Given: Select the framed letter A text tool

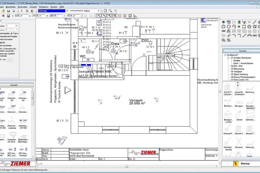Looking at the screenshot, I should tap(229, 31).
